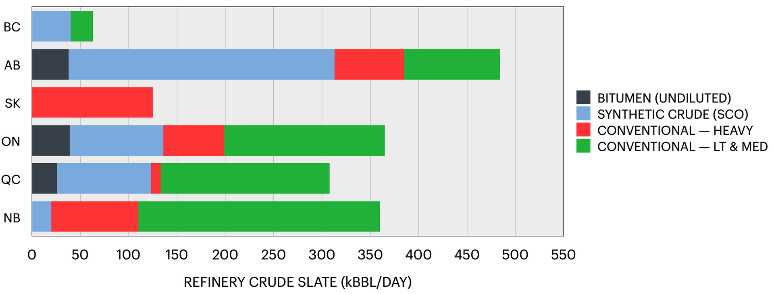The image size is (774, 294).
Task: Click the Synthetic Crude (SCO) legend swatch
Action: pos(583,114)
